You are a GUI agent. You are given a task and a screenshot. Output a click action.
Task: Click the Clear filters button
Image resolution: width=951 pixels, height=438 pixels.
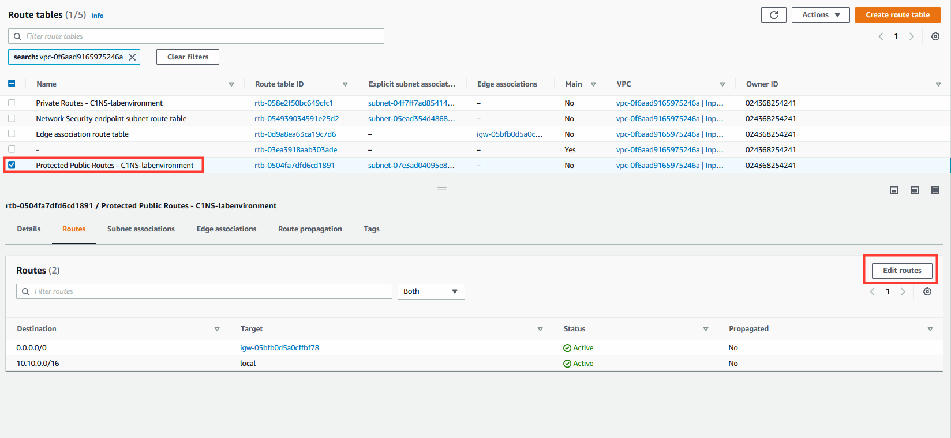pyautogui.click(x=188, y=57)
